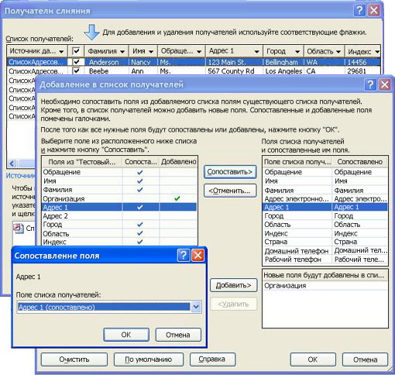The width and height of the screenshot is (395, 375).
Task: Click the help icon in Сопоставление поля dialog
Action: [184, 256]
